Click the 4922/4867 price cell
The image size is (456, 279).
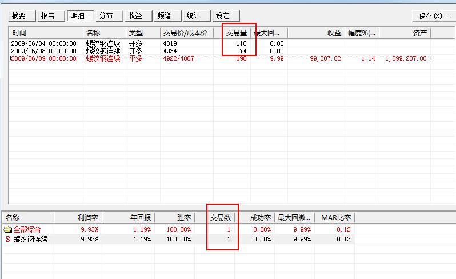click(x=178, y=58)
